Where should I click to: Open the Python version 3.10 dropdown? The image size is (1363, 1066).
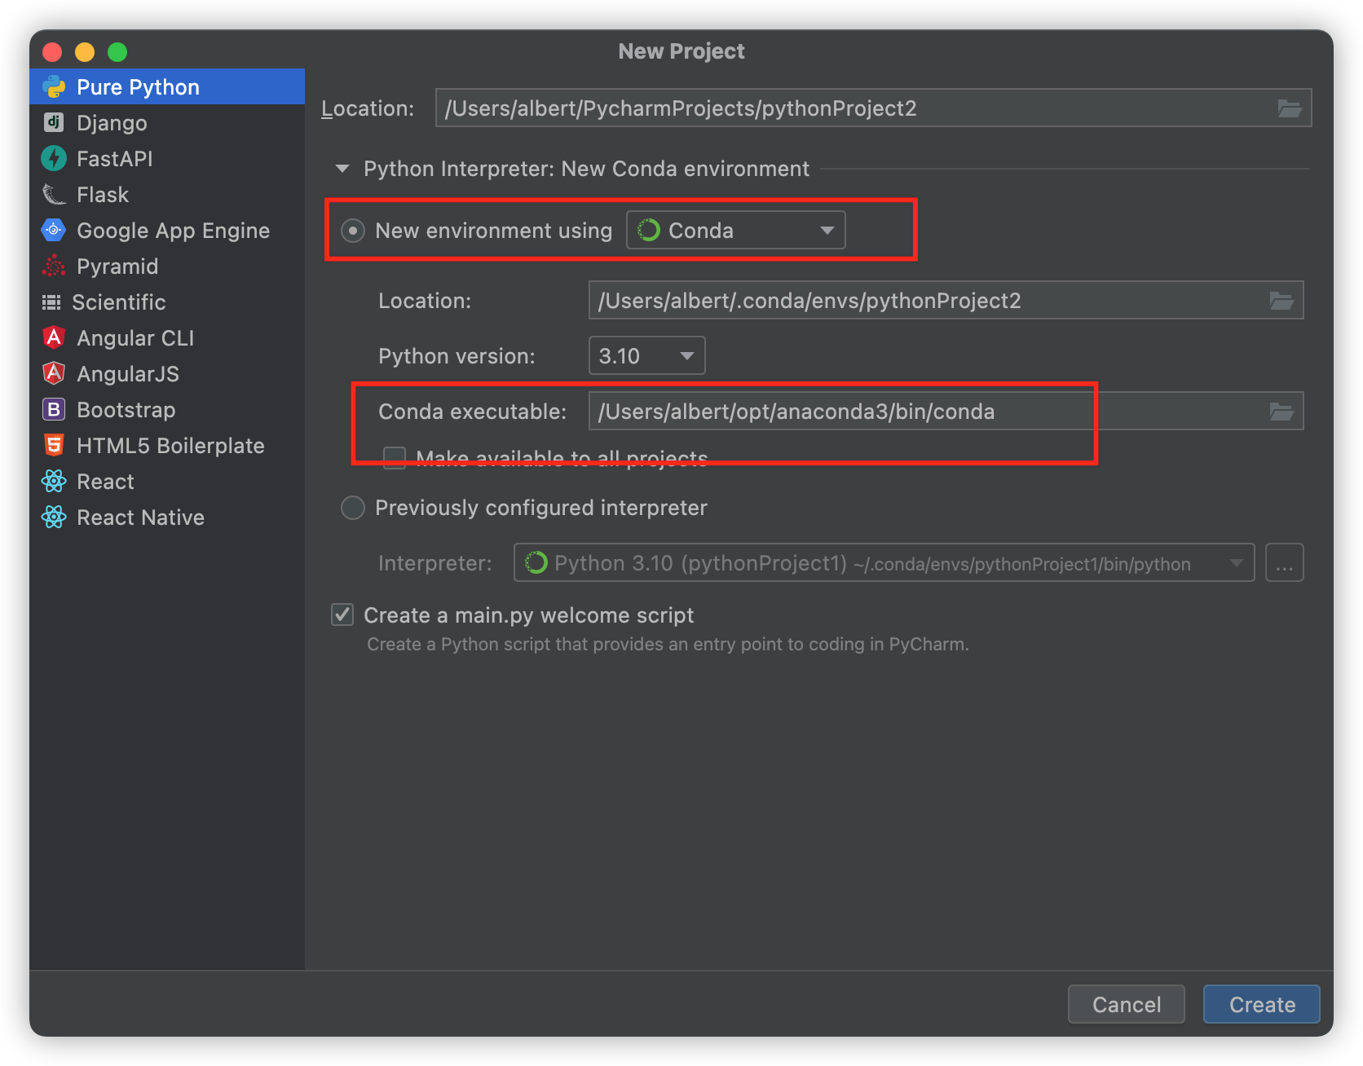point(646,356)
